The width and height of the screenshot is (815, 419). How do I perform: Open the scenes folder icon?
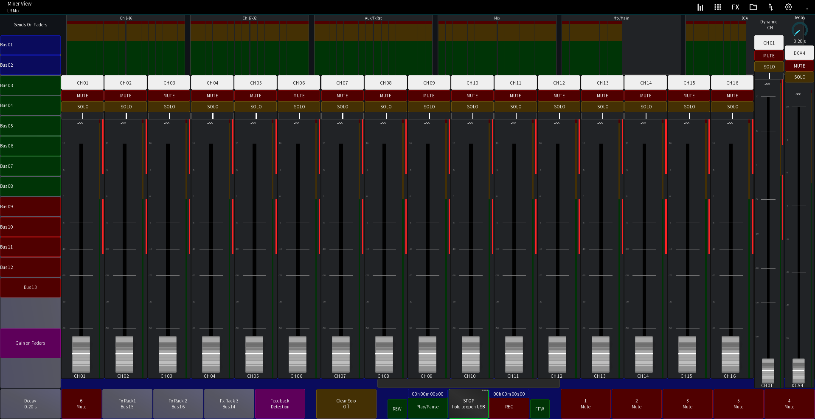click(753, 7)
